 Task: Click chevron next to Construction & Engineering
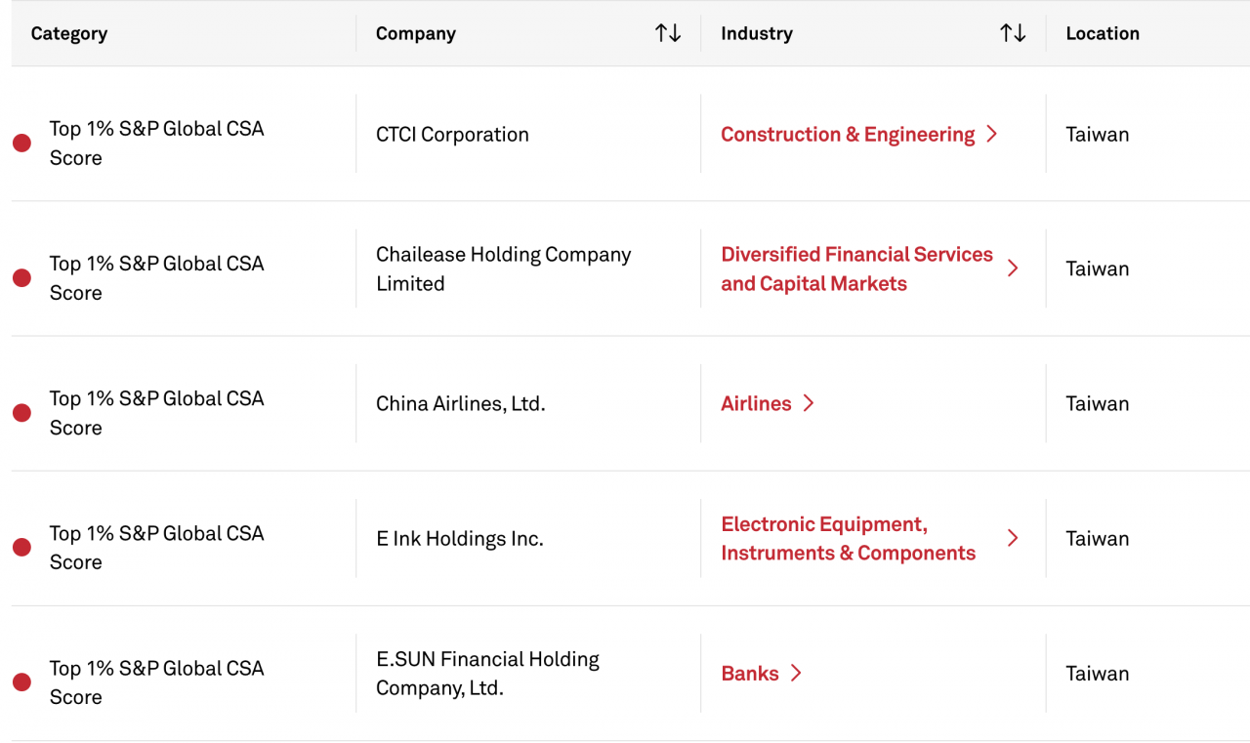(992, 135)
